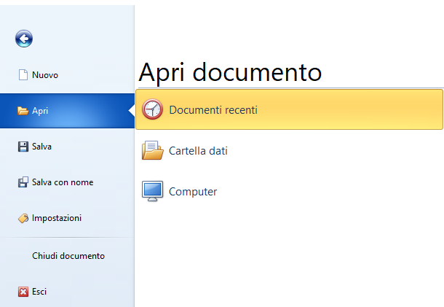444x307 pixels.
Task: Click the red X icon beside Esci
Action: pos(23,292)
